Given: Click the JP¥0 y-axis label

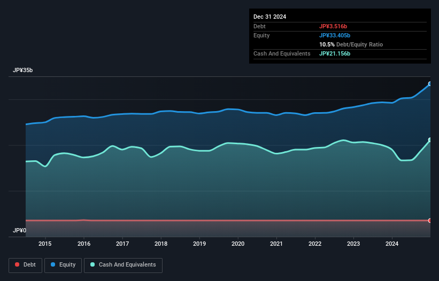Looking at the screenshot, I should (19, 230).
